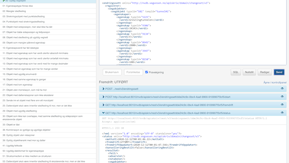This screenshot has width=289, height=163.
Task: Select 39: Gyldig objekthierarki med mor og datter
Action: [x=48, y=141]
